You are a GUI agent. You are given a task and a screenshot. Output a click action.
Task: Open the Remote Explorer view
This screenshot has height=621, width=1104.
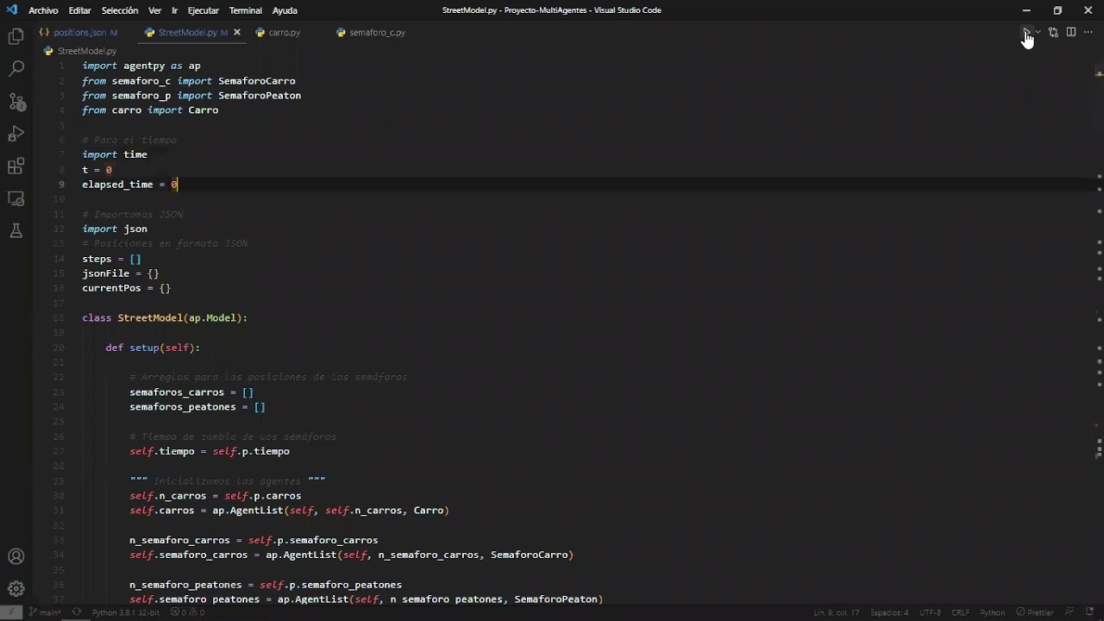16,198
